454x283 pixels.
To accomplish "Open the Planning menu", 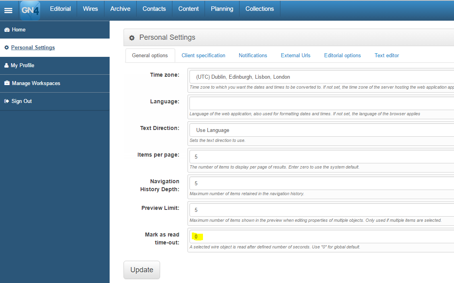I will click(x=222, y=9).
